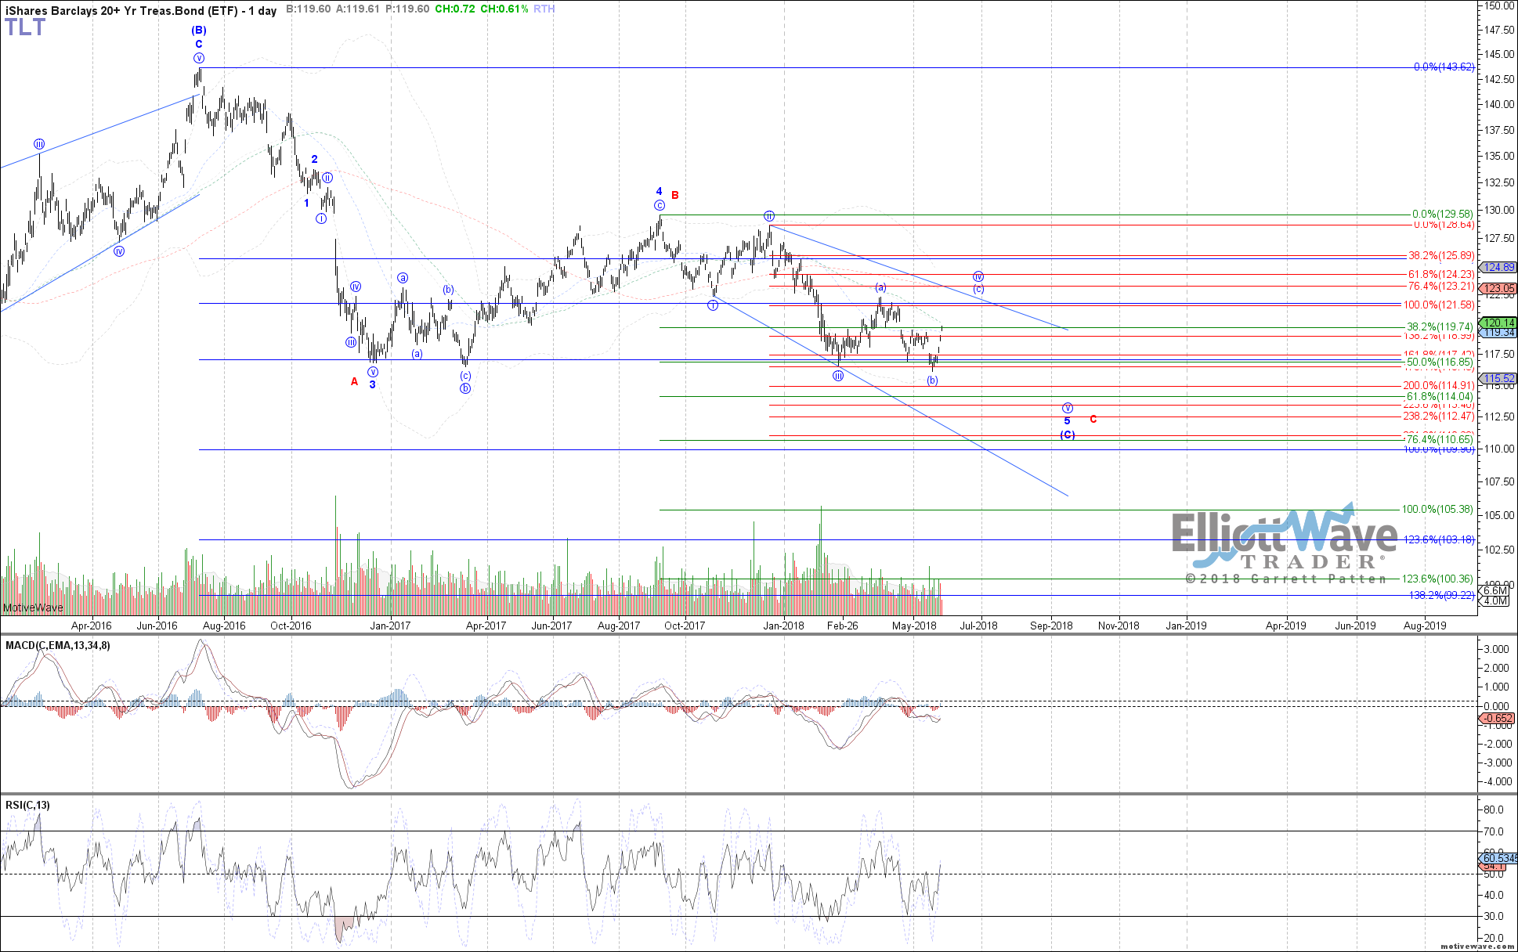Select the red A wave label
The image size is (1518, 952).
354,382
